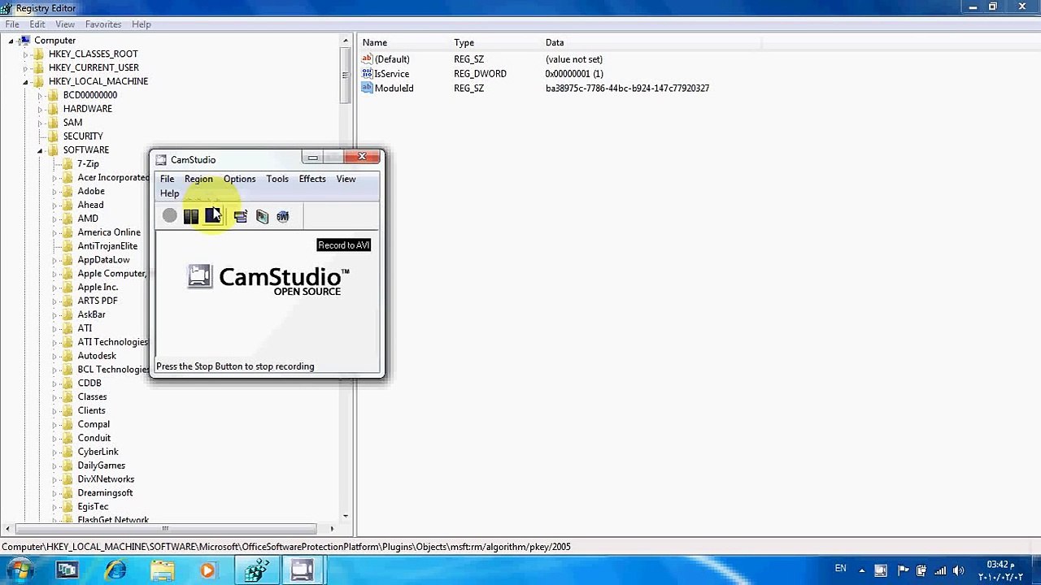Expand the HARDWARE key
Viewport: 1041px width, 585px height.
click(x=40, y=109)
